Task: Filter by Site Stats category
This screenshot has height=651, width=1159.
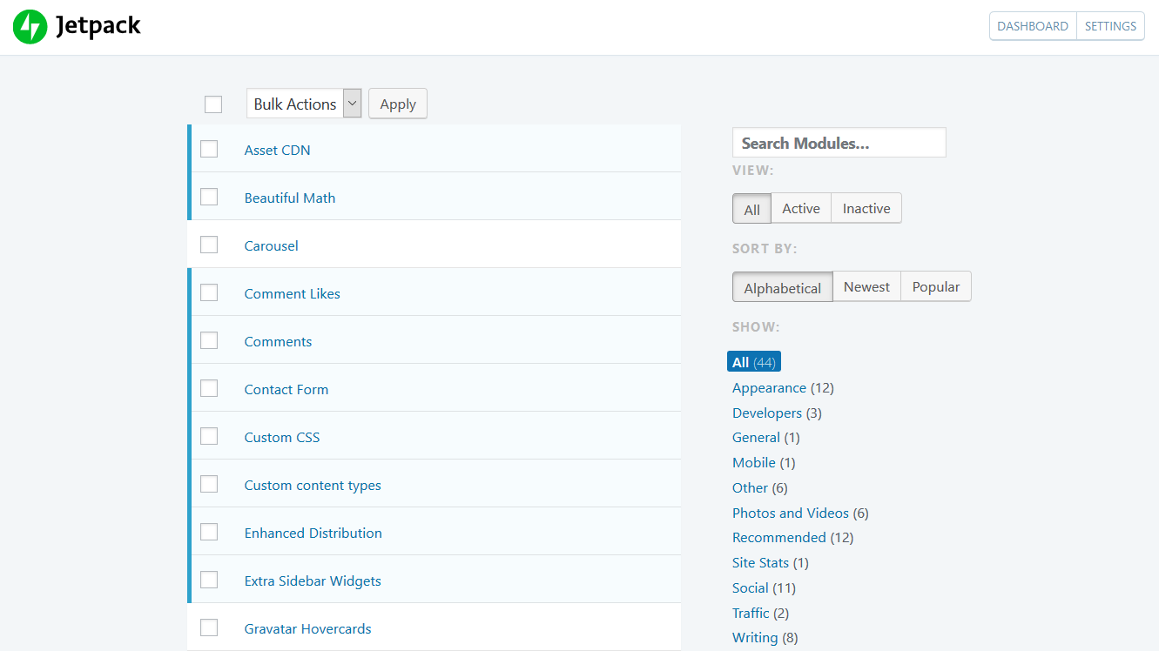Action: (760, 562)
